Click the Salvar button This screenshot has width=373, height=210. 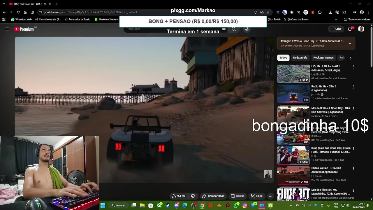237,196
